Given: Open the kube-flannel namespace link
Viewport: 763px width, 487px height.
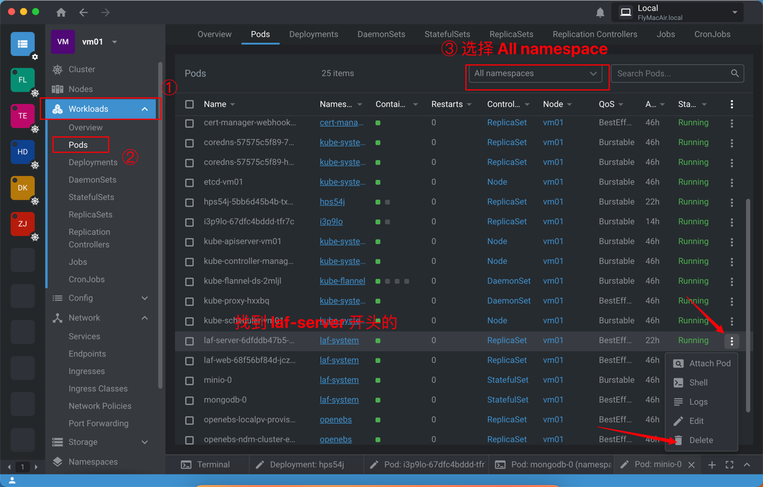Looking at the screenshot, I should [x=342, y=281].
